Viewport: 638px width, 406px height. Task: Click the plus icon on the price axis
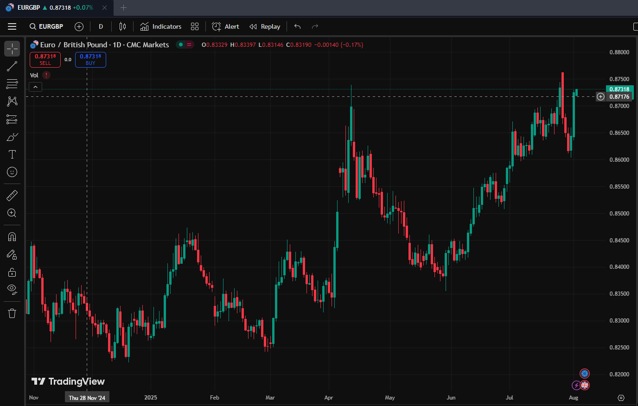(x=600, y=96)
